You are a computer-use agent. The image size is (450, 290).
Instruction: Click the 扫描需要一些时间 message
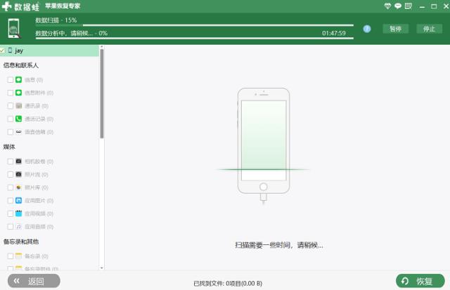(x=279, y=245)
